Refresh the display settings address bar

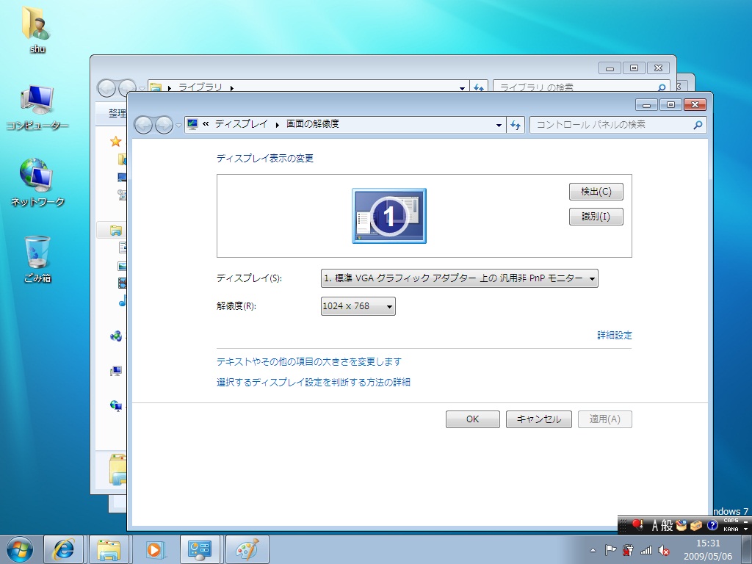click(x=516, y=125)
